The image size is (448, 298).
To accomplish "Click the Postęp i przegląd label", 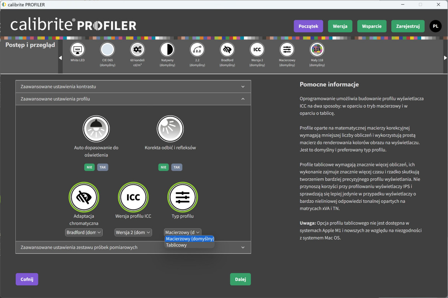I will (30, 45).
